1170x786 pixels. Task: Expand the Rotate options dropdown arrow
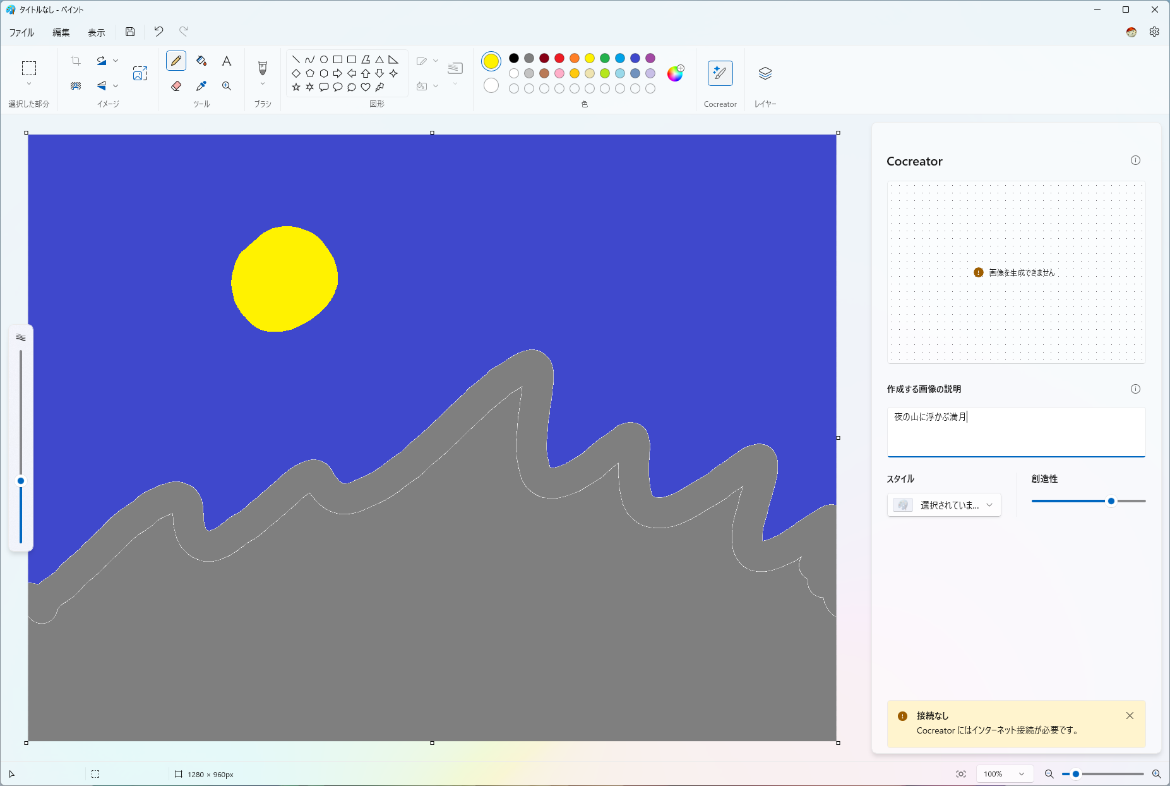point(116,61)
